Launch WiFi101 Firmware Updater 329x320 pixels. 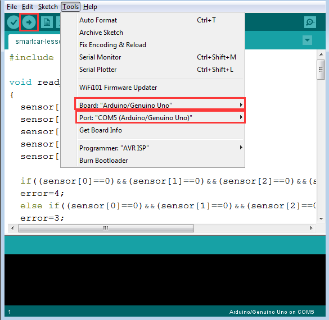coord(152,88)
